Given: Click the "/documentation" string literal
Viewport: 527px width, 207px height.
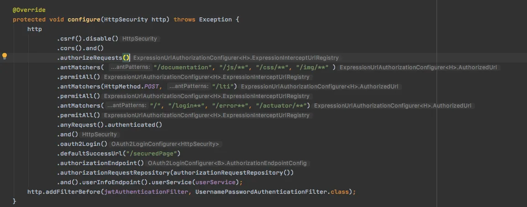Looking at the screenshot, I should [183, 67].
